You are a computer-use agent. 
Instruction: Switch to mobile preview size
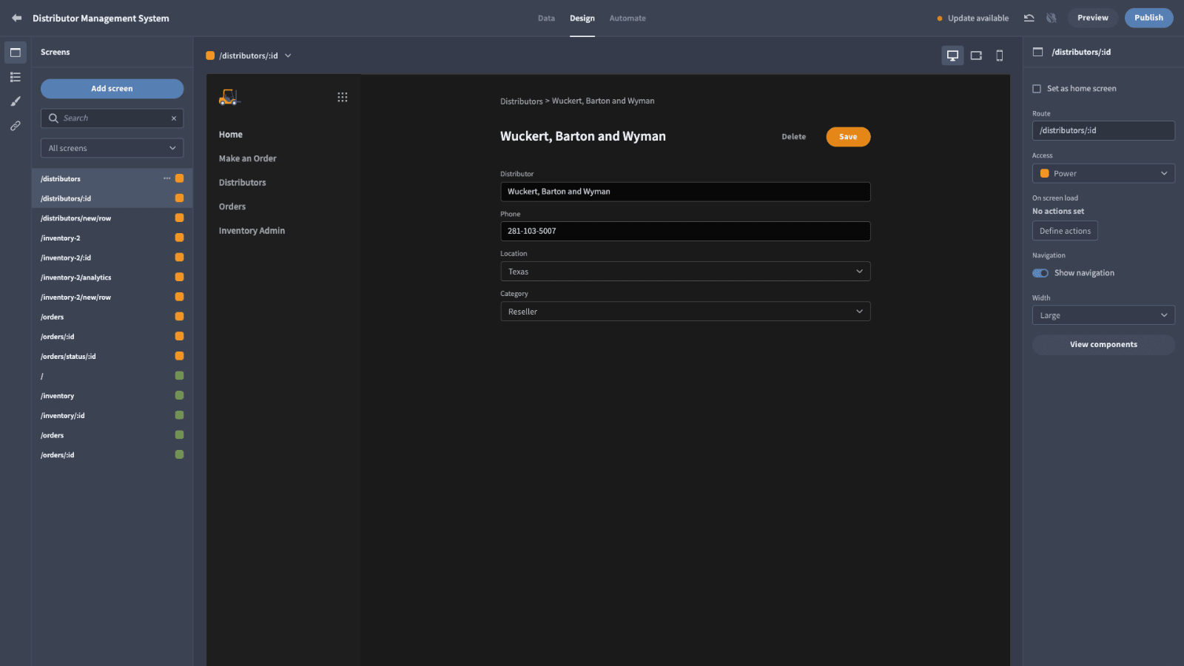point(1000,55)
